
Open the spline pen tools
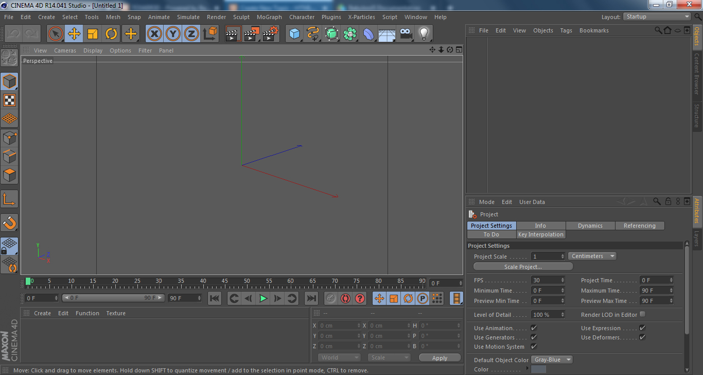click(x=313, y=34)
